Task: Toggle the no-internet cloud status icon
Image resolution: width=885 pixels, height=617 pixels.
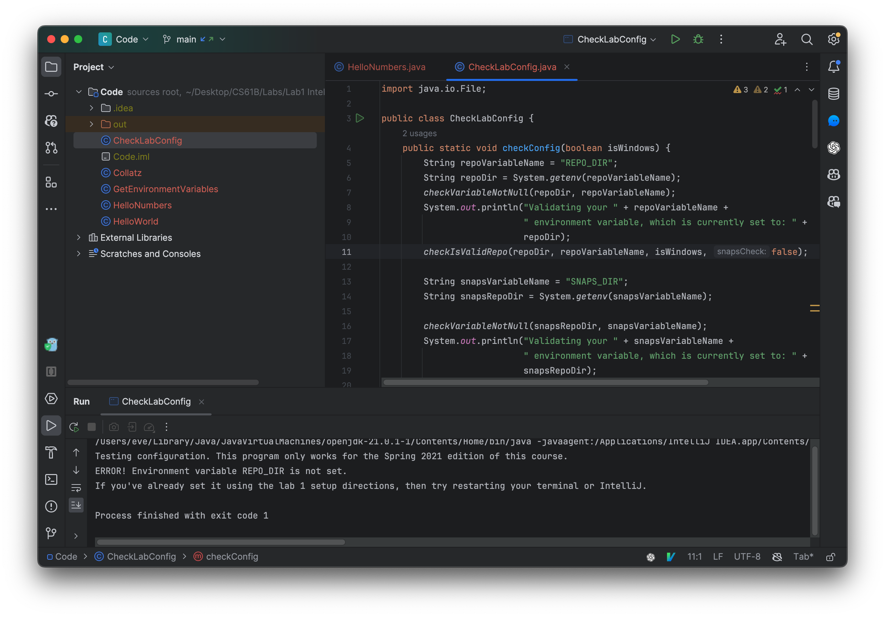Action: (x=777, y=557)
